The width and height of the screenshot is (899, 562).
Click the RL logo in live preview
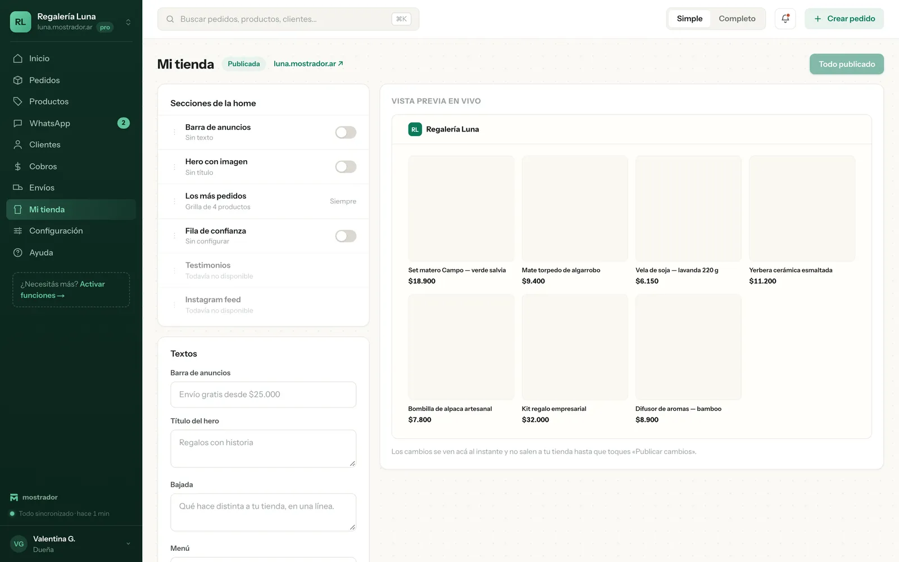click(415, 129)
